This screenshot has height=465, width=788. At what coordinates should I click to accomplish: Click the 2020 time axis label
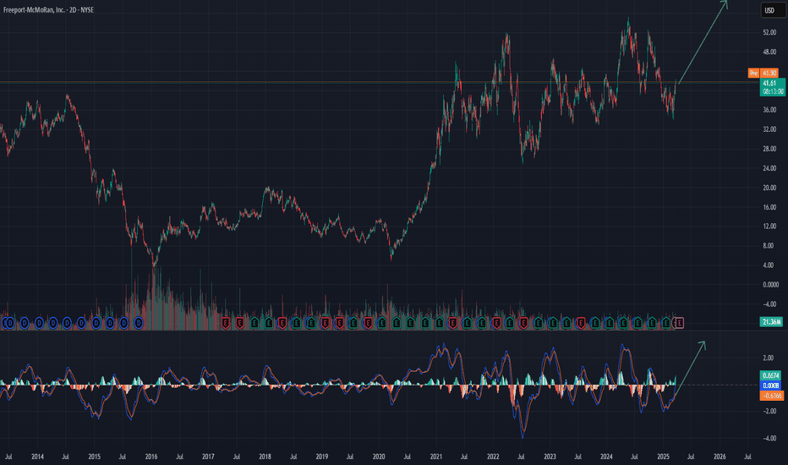click(x=379, y=457)
